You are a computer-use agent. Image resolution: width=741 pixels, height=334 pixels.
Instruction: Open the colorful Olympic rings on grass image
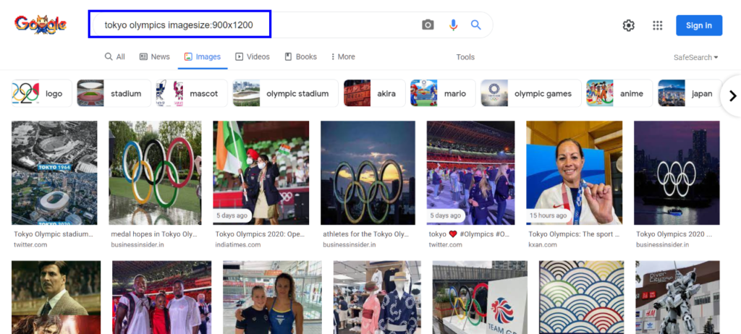pos(155,173)
